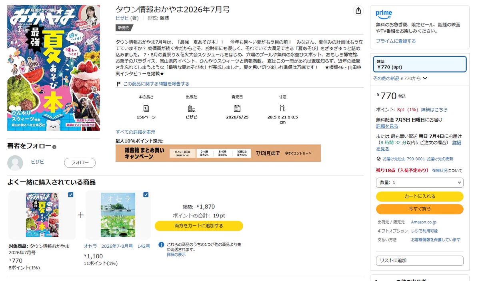Click the product title タウン情報おかやま2026年7月号
Image resolution: width=480 pixels, height=281 pixels.
tap(173, 10)
